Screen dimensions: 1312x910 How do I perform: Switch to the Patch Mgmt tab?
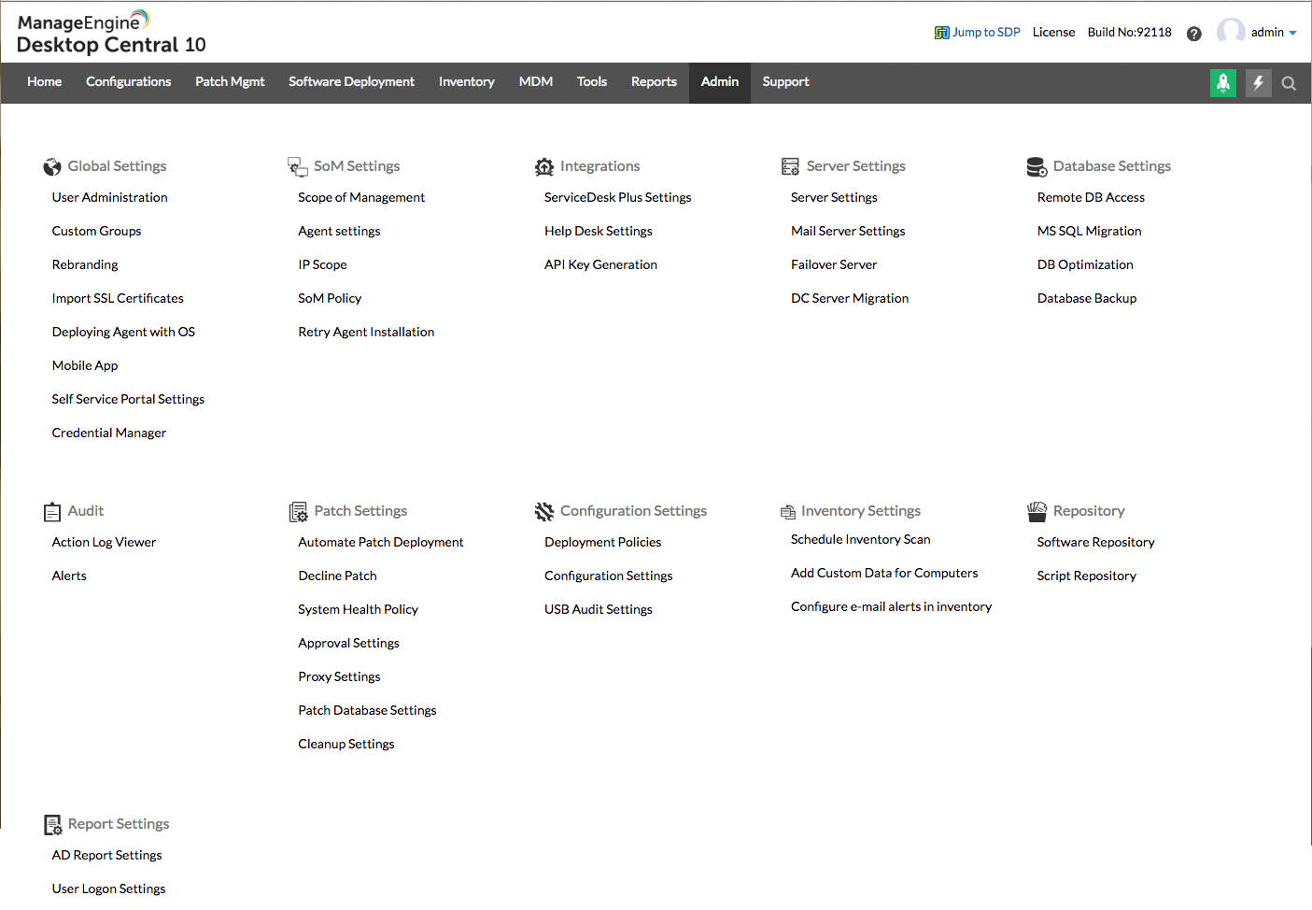pyautogui.click(x=230, y=82)
